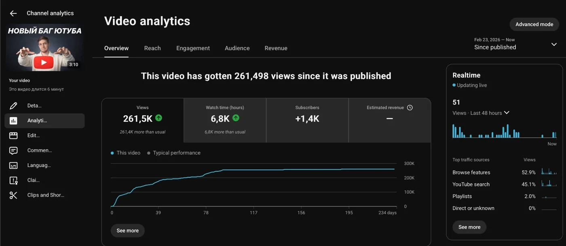Image resolution: width=566 pixels, height=246 pixels.
Task: Click the Channel analytics title link
Action: coord(50,13)
